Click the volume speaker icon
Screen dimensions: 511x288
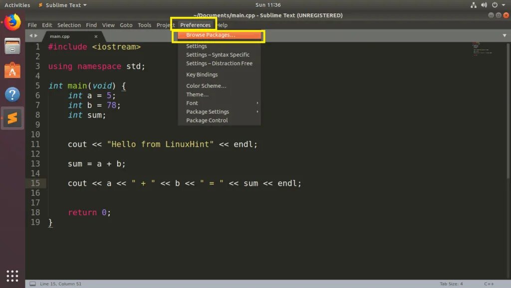(x=484, y=5)
